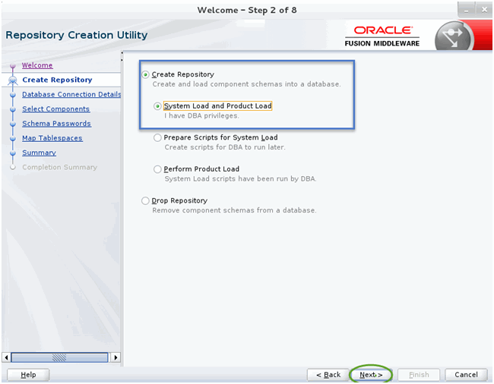The image size is (494, 384).
Task: Click the Database Connection Details step bullet
Action: pos(13,95)
